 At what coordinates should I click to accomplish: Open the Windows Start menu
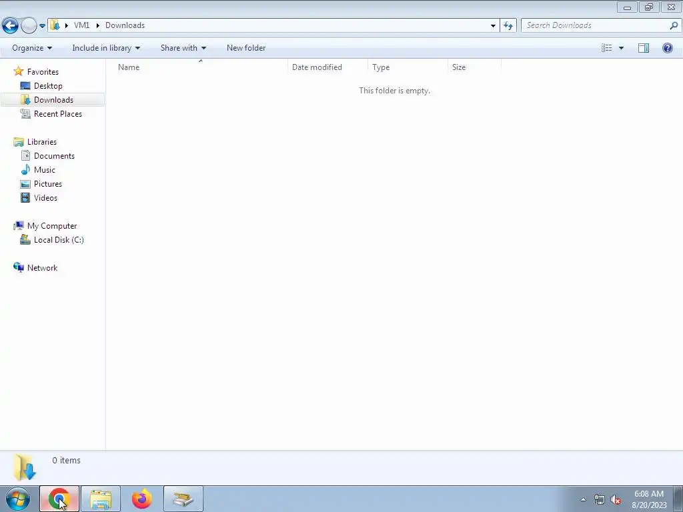click(18, 499)
